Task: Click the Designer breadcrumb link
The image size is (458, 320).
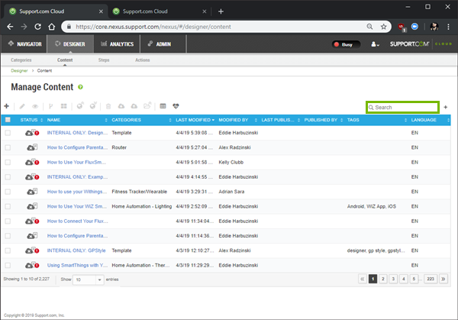Action: pos(19,71)
